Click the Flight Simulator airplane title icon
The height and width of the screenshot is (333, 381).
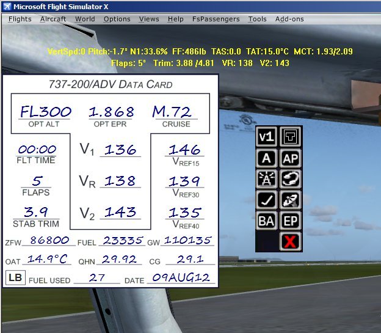tap(7, 7)
